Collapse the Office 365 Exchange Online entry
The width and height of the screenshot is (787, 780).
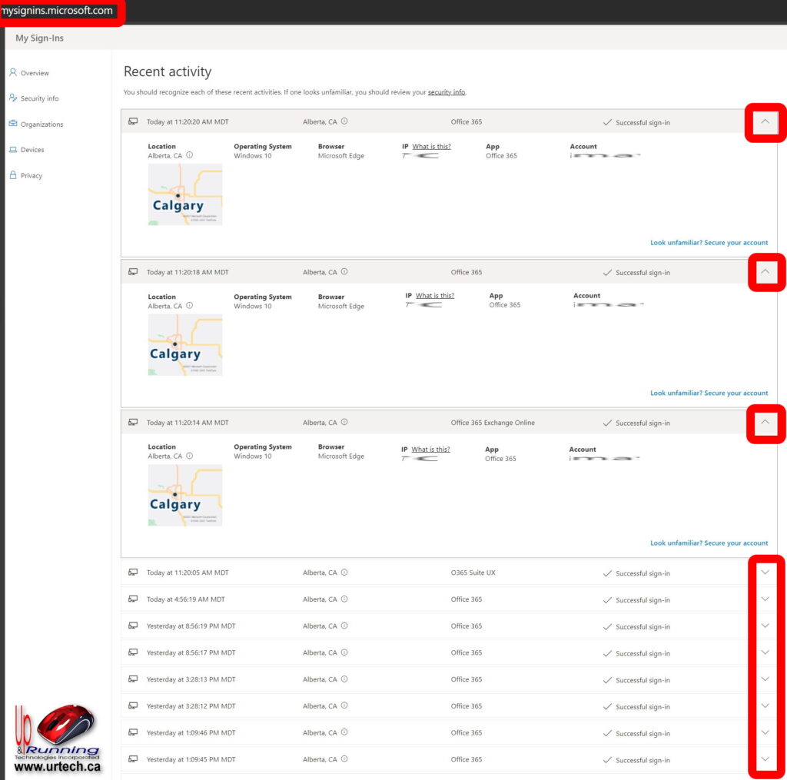pos(765,422)
